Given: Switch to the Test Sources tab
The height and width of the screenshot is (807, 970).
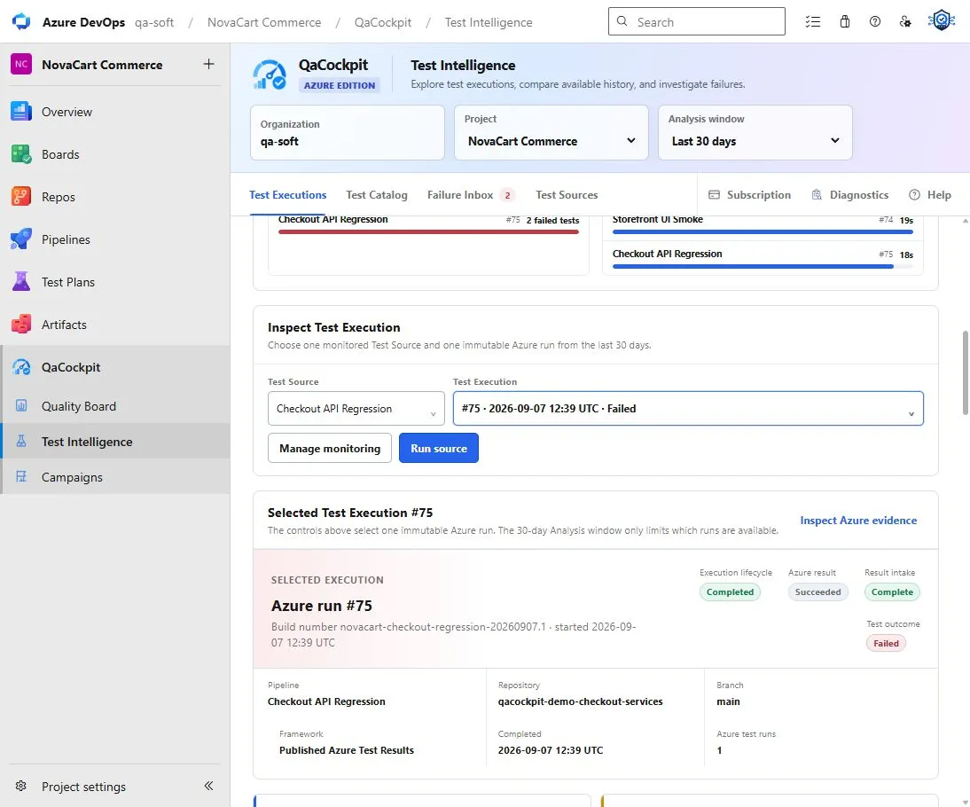Looking at the screenshot, I should 567,195.
